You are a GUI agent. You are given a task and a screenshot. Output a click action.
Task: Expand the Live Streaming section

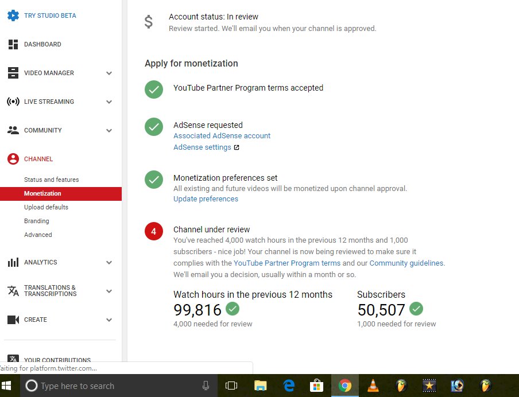[109, 102]
